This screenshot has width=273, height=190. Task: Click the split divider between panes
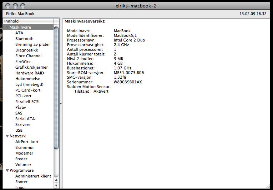[60, 104]
